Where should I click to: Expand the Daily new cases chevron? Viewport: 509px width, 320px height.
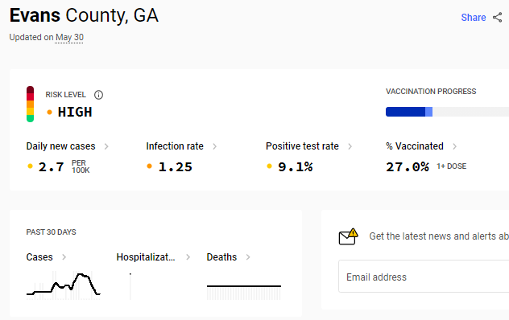[x=106, y=146]
